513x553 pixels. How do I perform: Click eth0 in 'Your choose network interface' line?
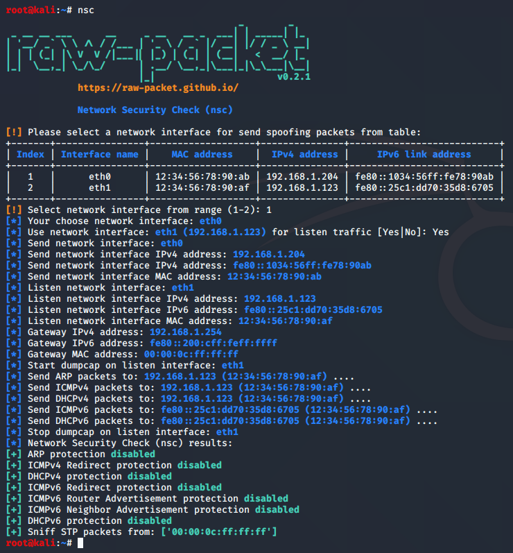coord(210,221)
